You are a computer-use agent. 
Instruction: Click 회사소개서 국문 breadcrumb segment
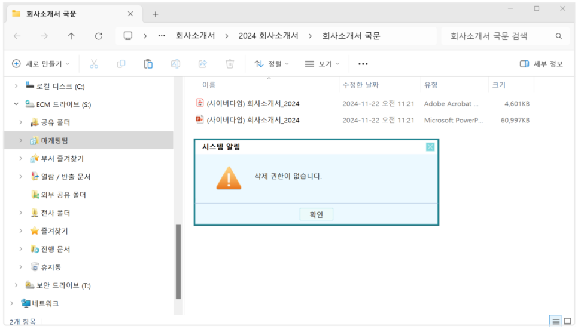[351, 36]
